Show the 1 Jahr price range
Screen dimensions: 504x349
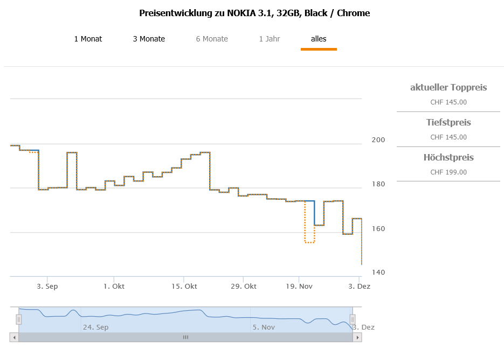[269, 39]
